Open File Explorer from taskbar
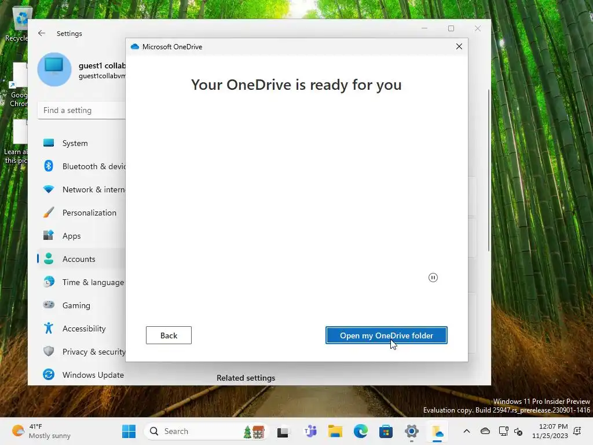This screenshot has width=593, height=445. click(335, 431)
